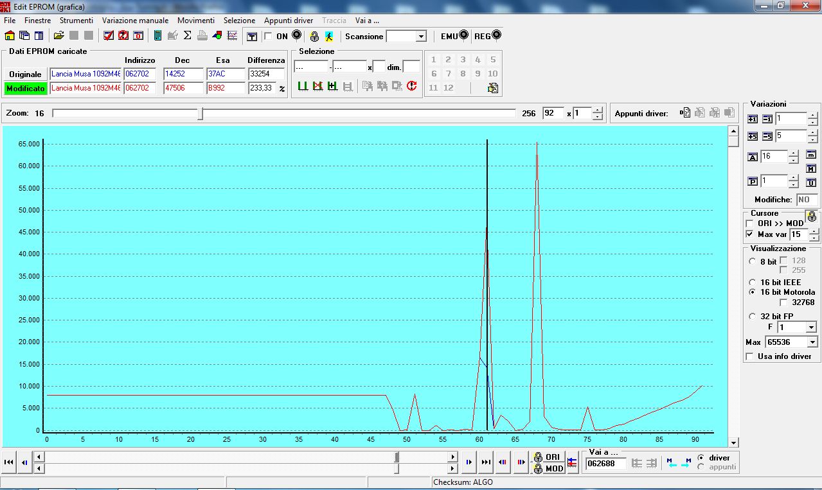Screen dimensions: 822x490
Task: Click the green selection start marker icon
Action: (302, 86)
